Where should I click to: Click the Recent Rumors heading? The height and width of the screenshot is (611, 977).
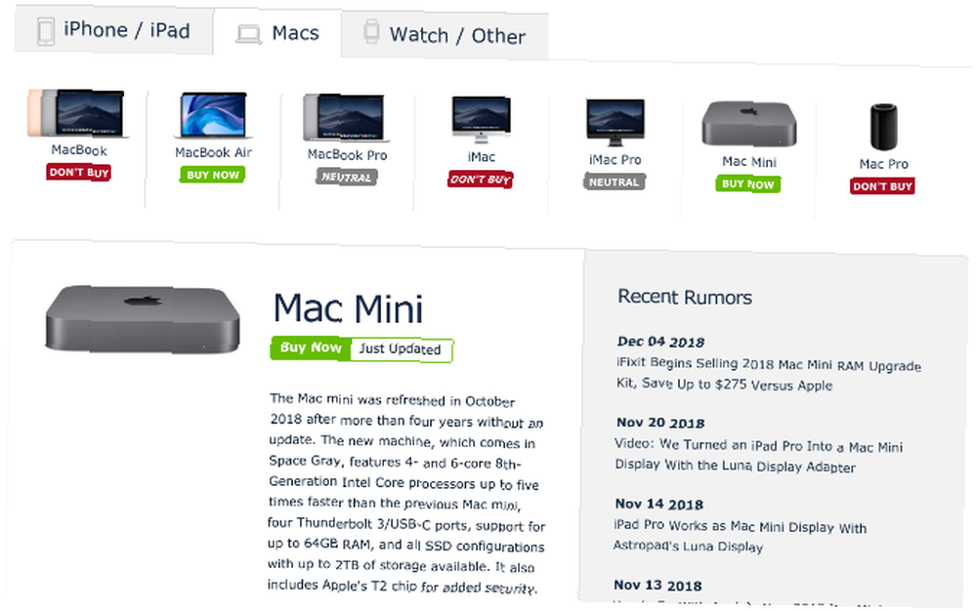tap(685, 298)
